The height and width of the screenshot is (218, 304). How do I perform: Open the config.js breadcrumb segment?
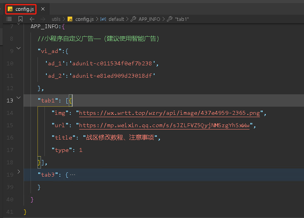(x=84, y=19)
